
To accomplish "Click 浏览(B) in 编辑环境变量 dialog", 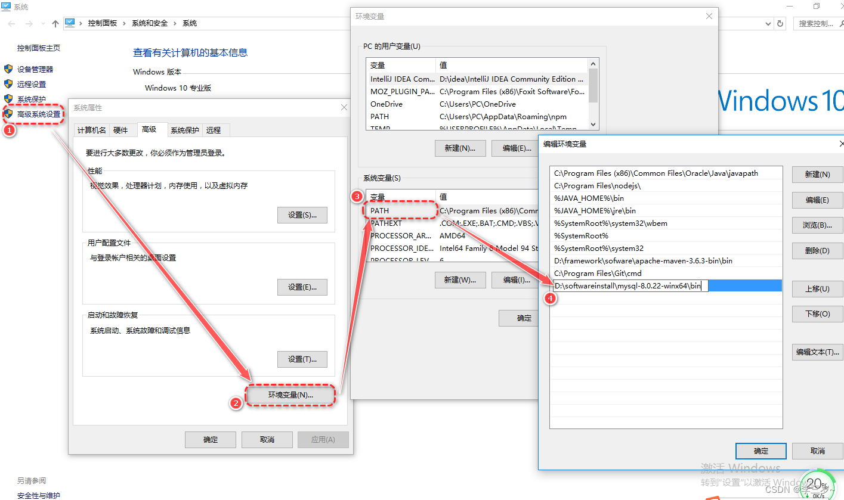I will click(x=817, y=225).
